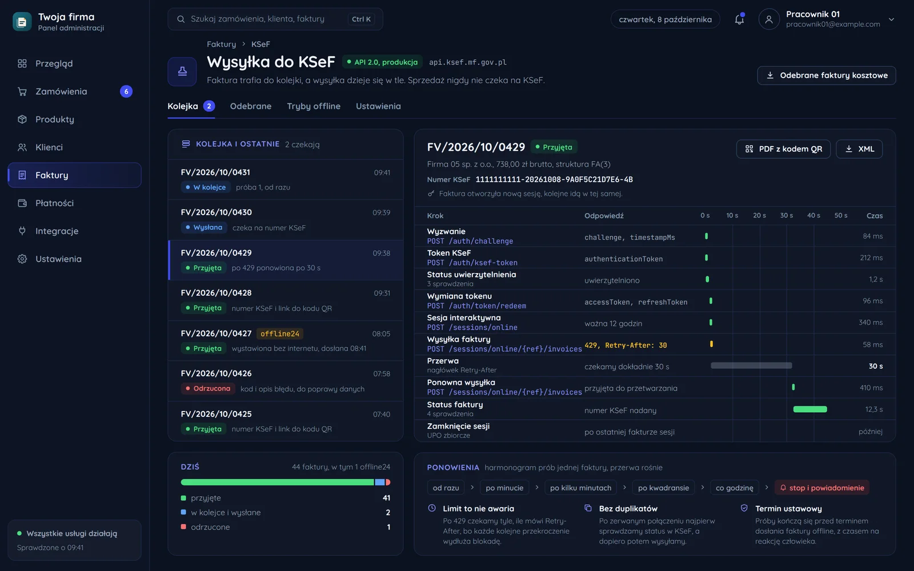Click the Płatności wallet icon
This screenshot has height=571, width=914.
pos(22,203)
